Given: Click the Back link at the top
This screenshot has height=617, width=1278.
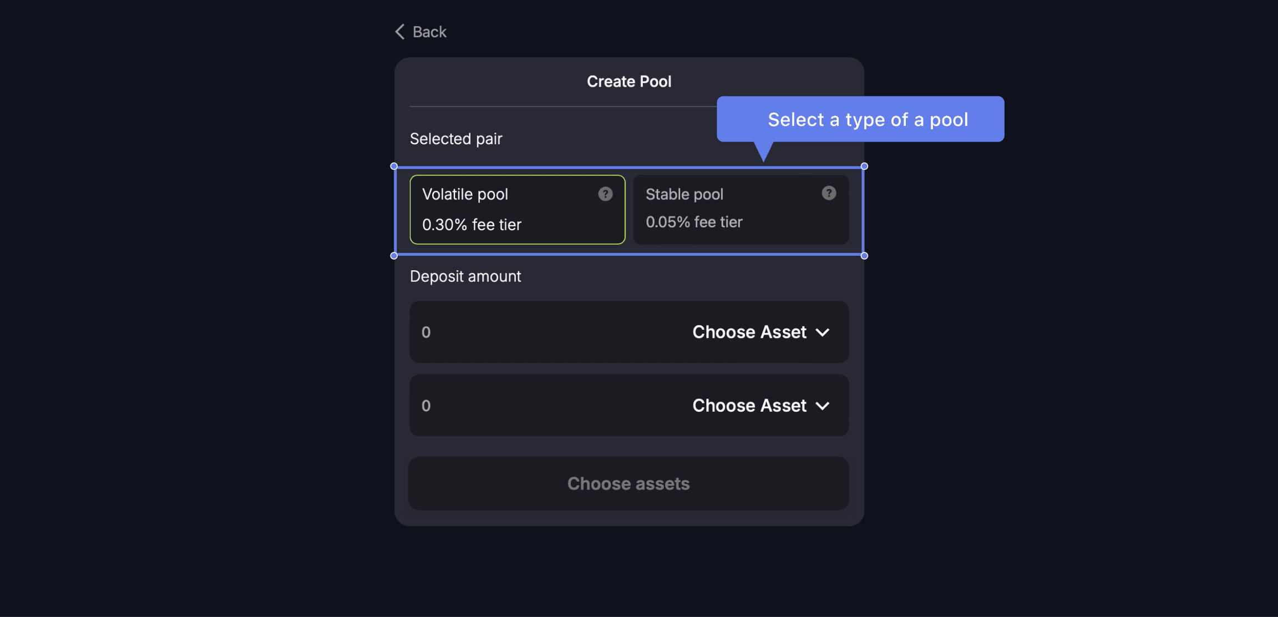Looking at the screenshot, I should click(429, 32).
